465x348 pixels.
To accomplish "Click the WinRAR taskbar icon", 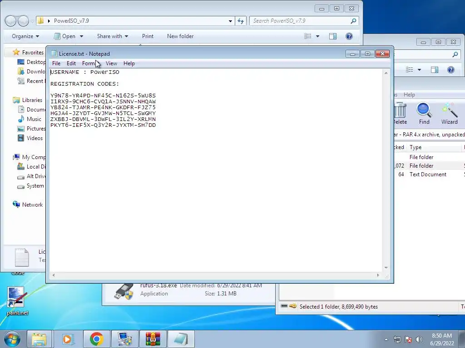I will point(153,339).
